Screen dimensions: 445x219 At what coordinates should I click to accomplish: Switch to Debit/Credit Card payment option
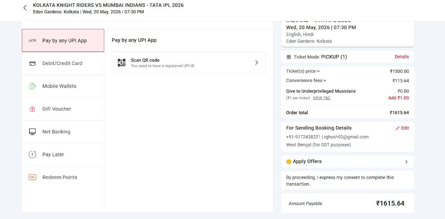63,63
